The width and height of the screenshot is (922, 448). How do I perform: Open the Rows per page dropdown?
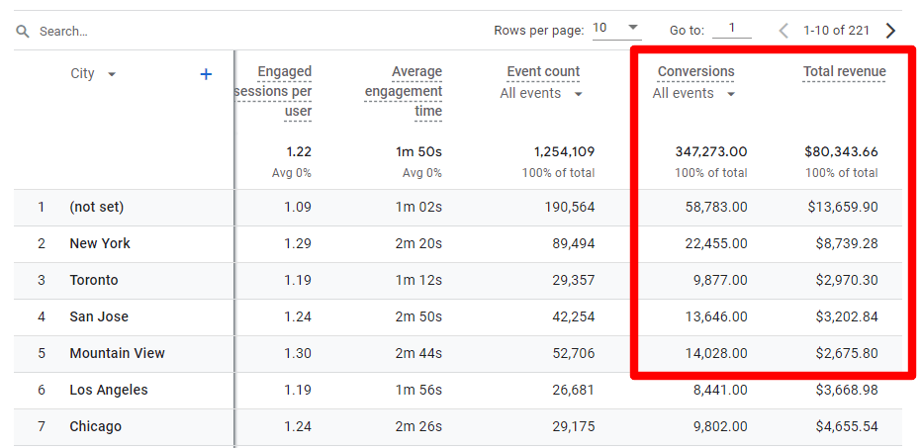pos(616,29)
